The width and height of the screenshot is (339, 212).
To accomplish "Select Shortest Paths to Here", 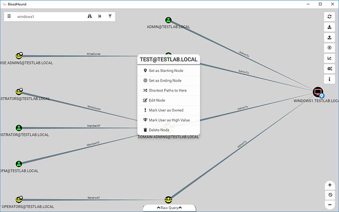I will tap(168, 90).
